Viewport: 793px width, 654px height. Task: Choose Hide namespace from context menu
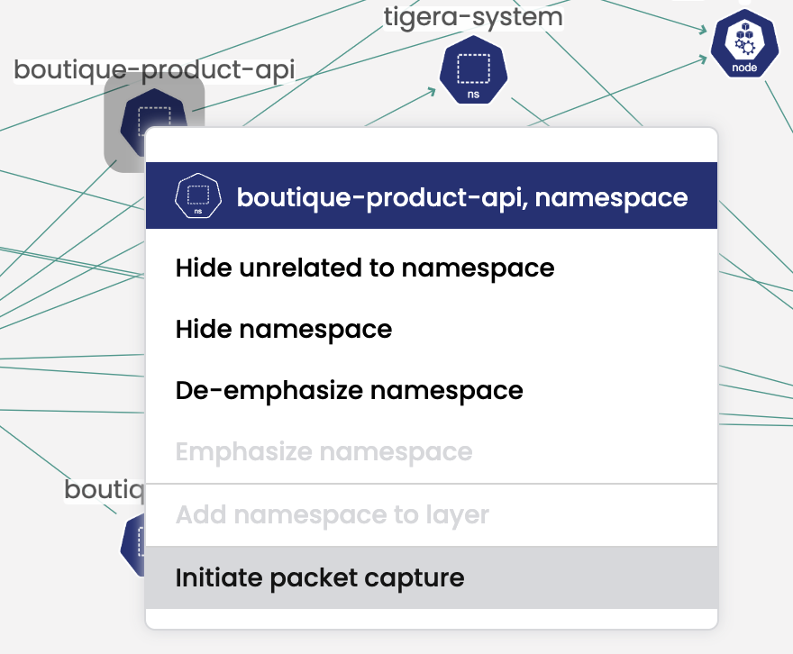[432, 329]
